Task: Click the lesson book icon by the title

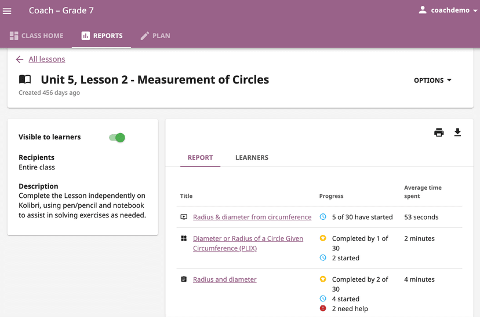Action: point(25,80)
